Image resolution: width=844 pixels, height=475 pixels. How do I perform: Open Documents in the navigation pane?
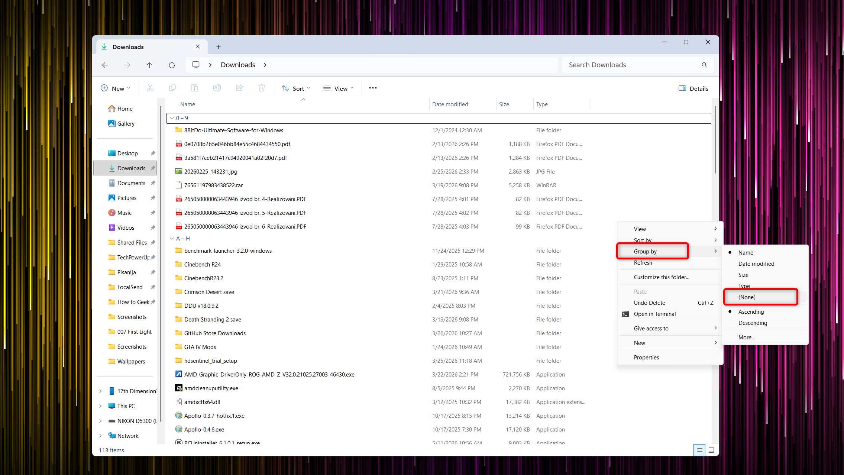pos(131,183)
